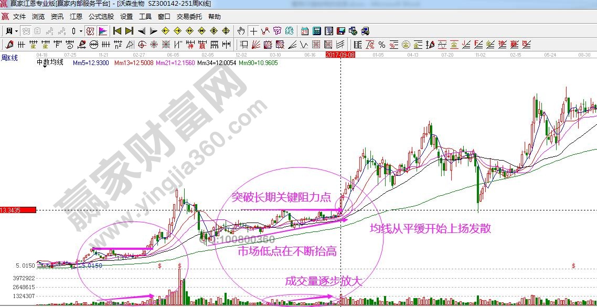Toggle the first diamond signal marker button
This screenshot has width=597, height=307.
pos(166,30)
